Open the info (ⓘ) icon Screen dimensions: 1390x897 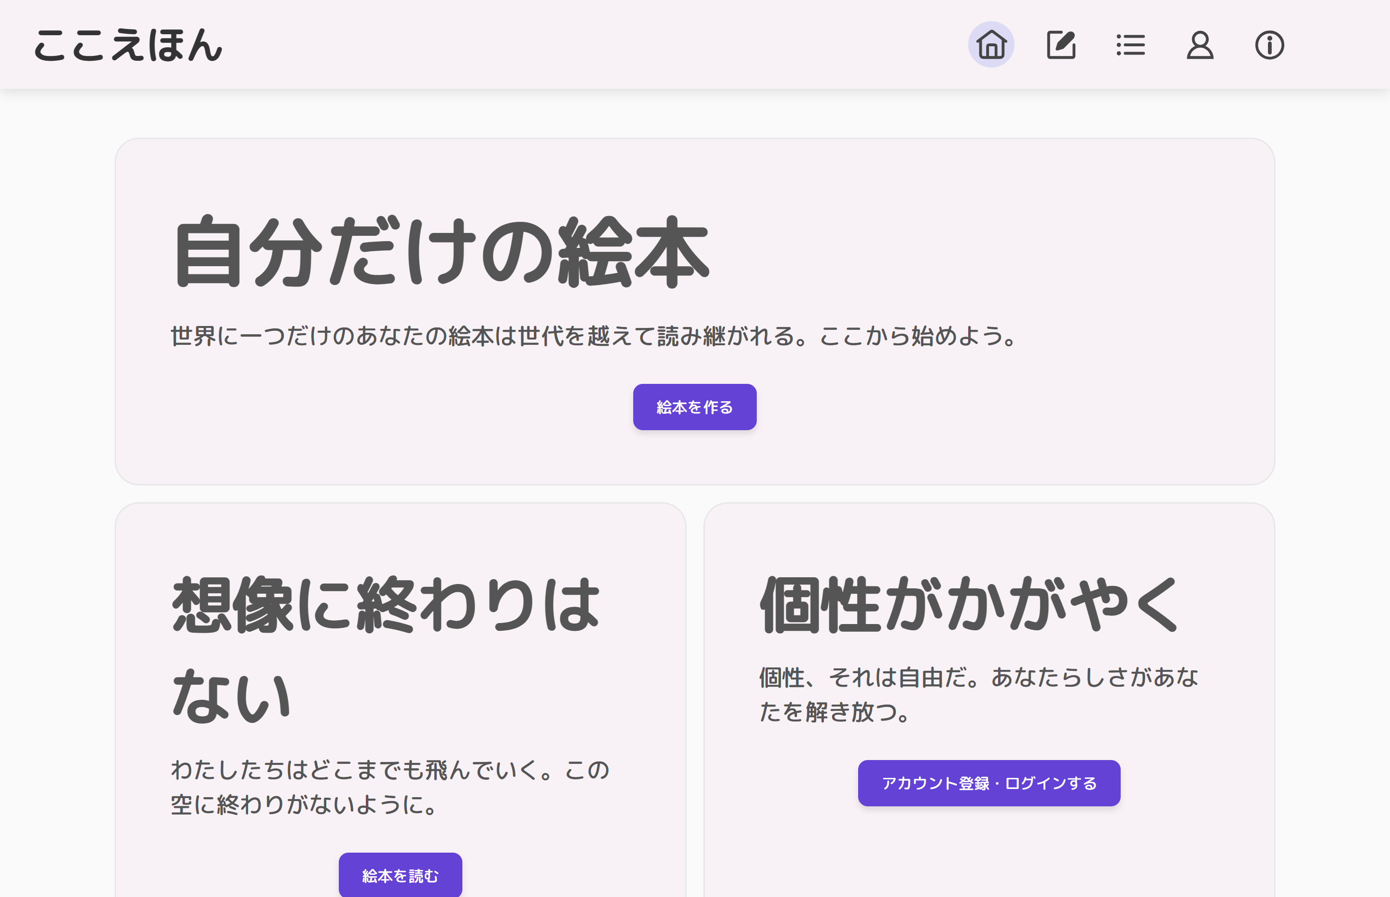tap(1269, 45)
